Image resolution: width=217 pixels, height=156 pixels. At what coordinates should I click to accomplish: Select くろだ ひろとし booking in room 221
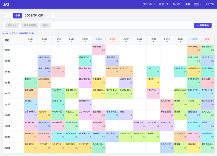181,136
